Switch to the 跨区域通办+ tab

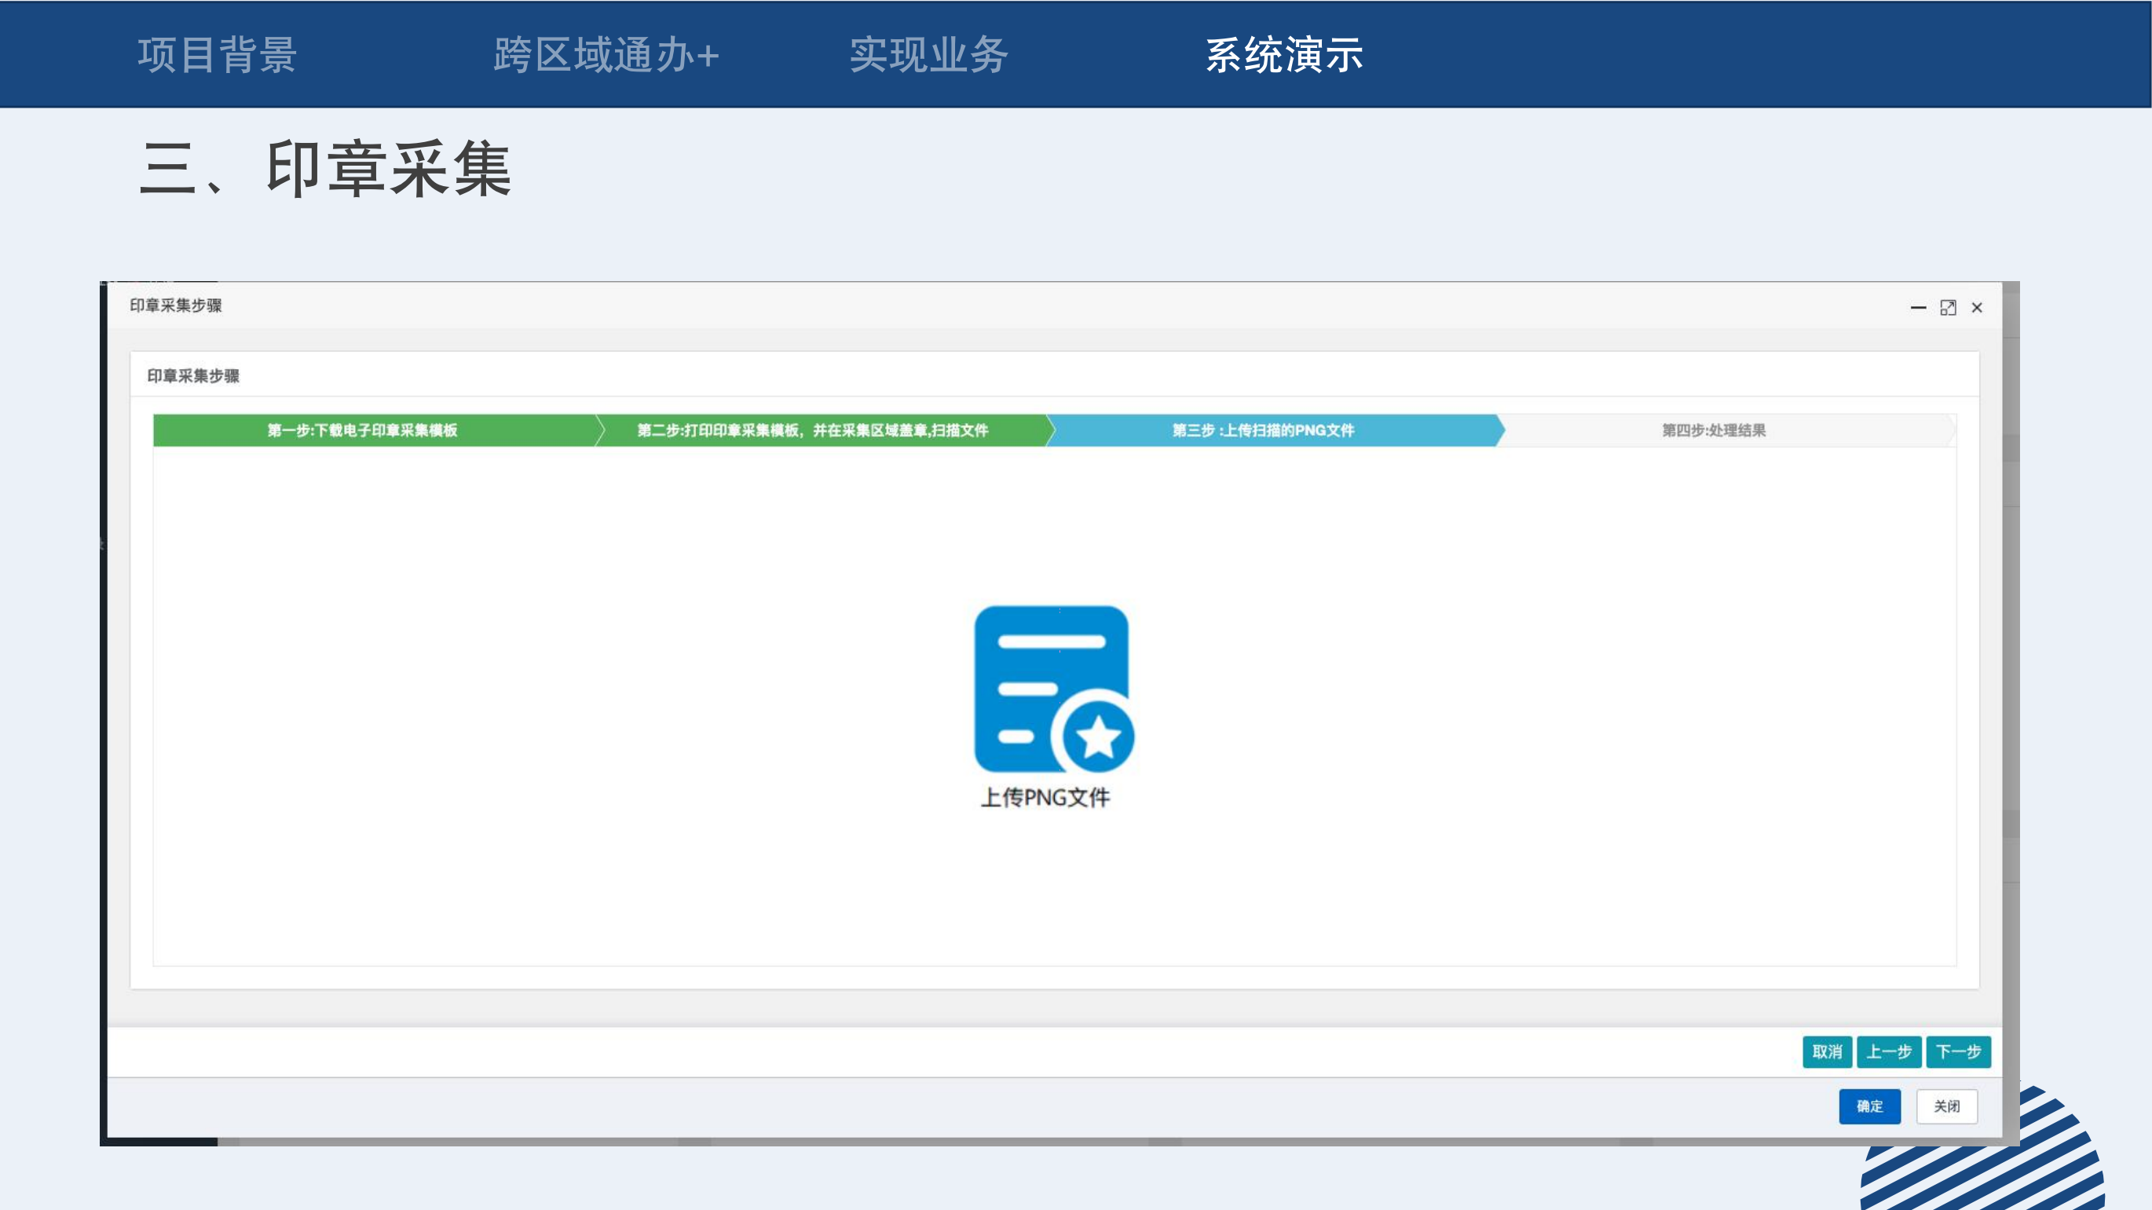(606, 55)
